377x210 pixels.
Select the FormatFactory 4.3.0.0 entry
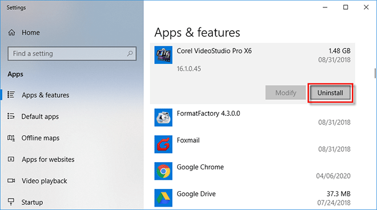(x=252, y=118)
